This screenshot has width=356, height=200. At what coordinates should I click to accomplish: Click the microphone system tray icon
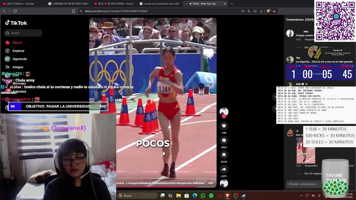[319, 196]
